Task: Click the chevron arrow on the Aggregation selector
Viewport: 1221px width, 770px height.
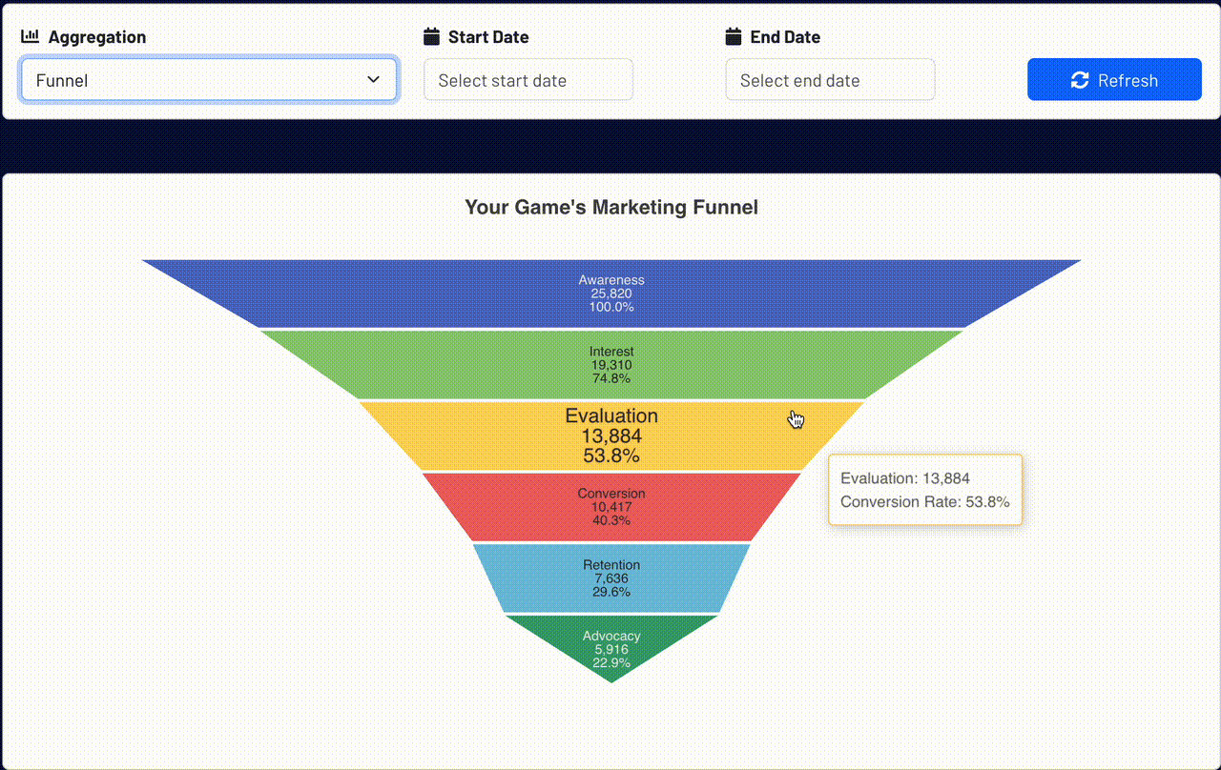Action: [x=373, y=80]
